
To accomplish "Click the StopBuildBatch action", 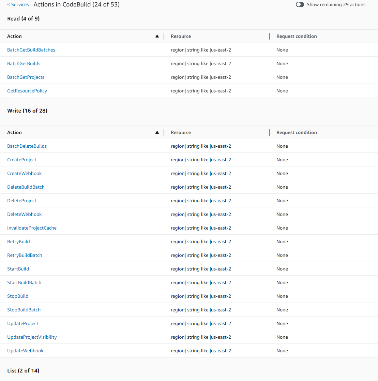I will tap(24, 310).
